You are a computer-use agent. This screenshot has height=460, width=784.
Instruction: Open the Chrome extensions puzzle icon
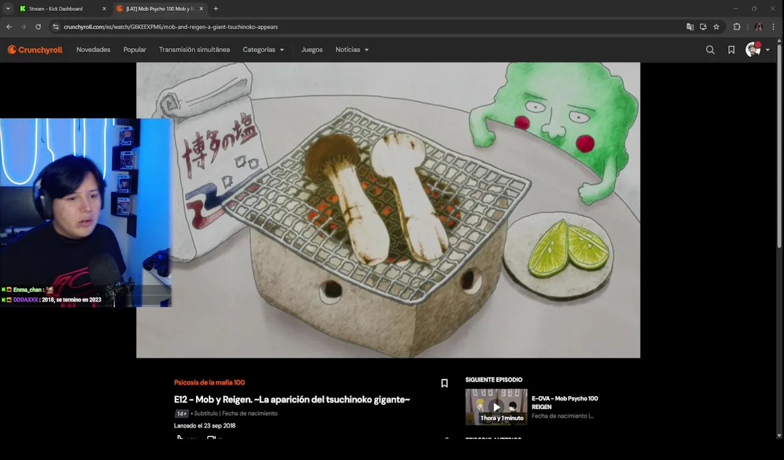[737, 27]
